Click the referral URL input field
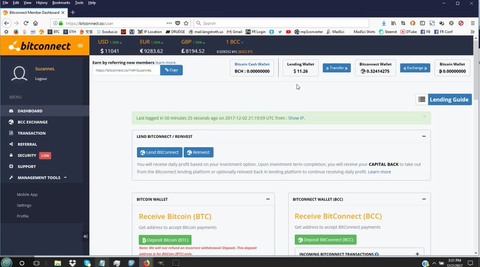Screen dimensions: 480x267 (x=126, y=70)
